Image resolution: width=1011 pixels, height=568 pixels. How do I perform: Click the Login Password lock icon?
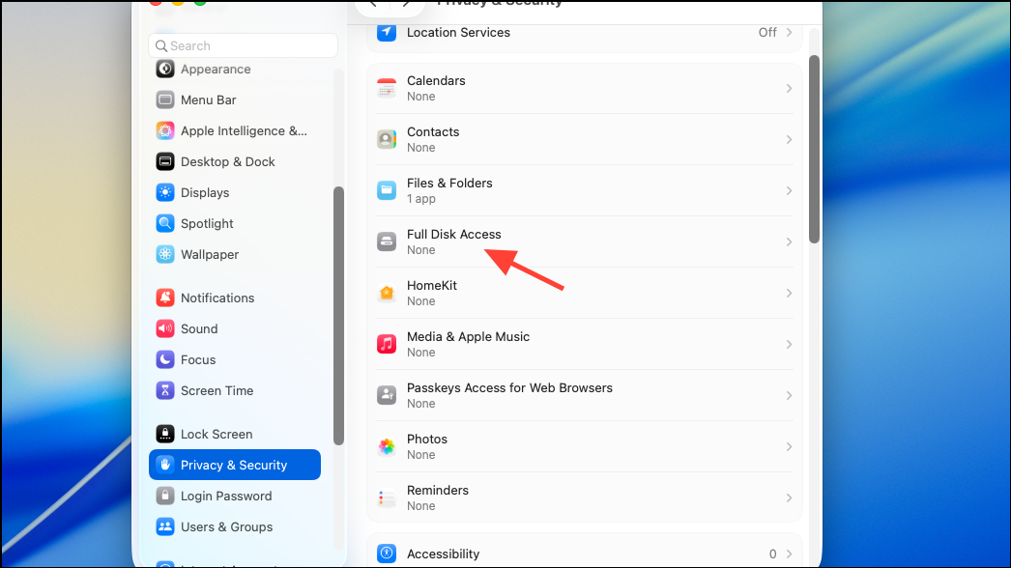point(165,496)
